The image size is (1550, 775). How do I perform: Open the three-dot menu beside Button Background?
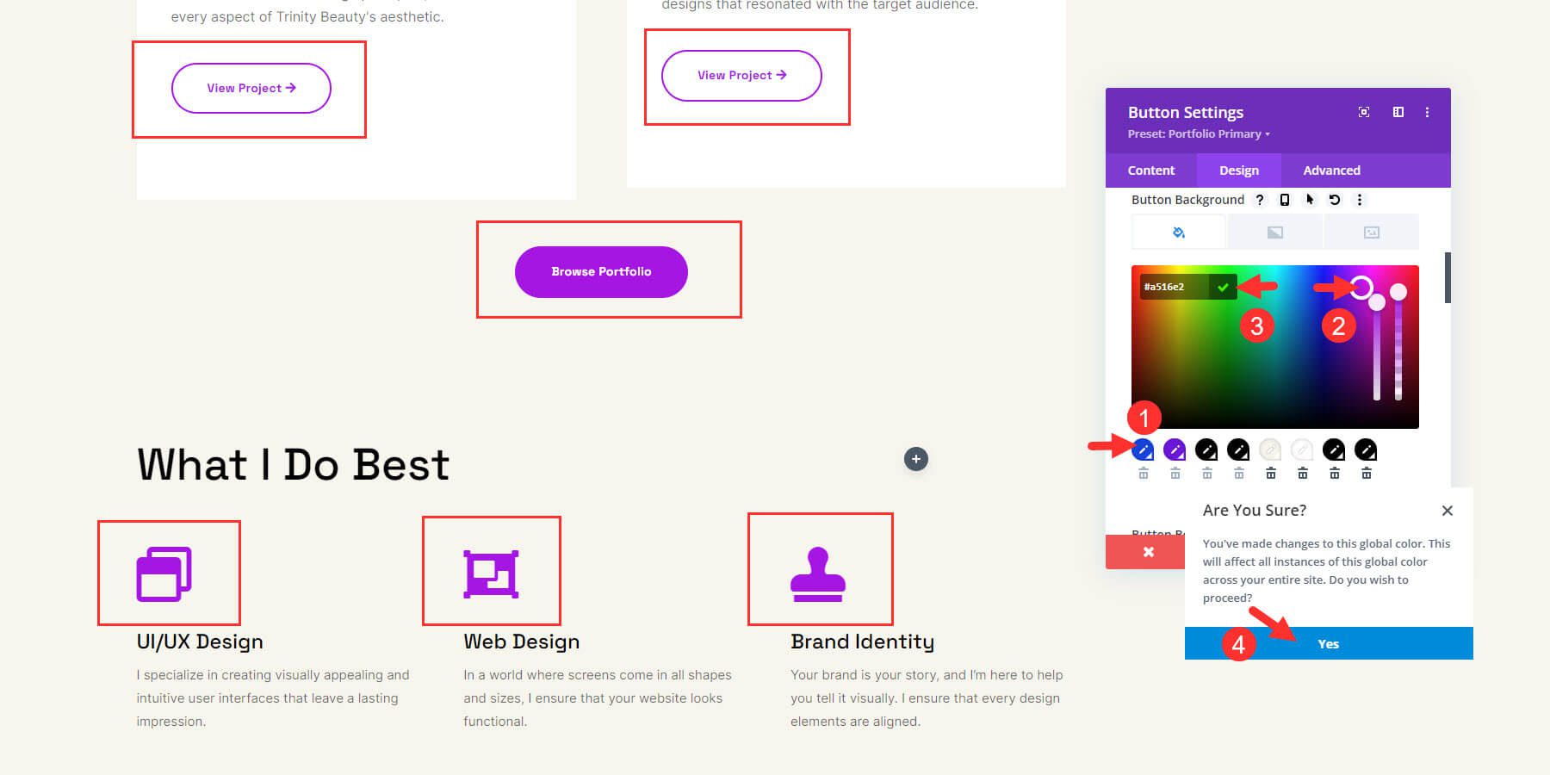pos(1360,200)
